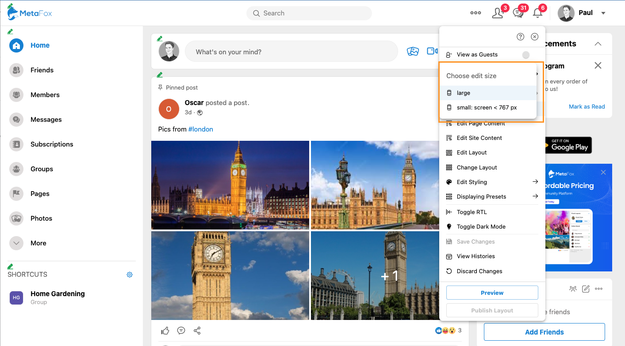Click the video icon in composer
The width and height of the screenshot is (625, 346).
click(432, 52)
